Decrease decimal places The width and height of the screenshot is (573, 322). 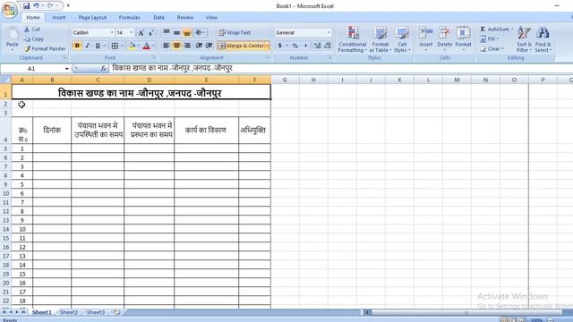[328, 46]
